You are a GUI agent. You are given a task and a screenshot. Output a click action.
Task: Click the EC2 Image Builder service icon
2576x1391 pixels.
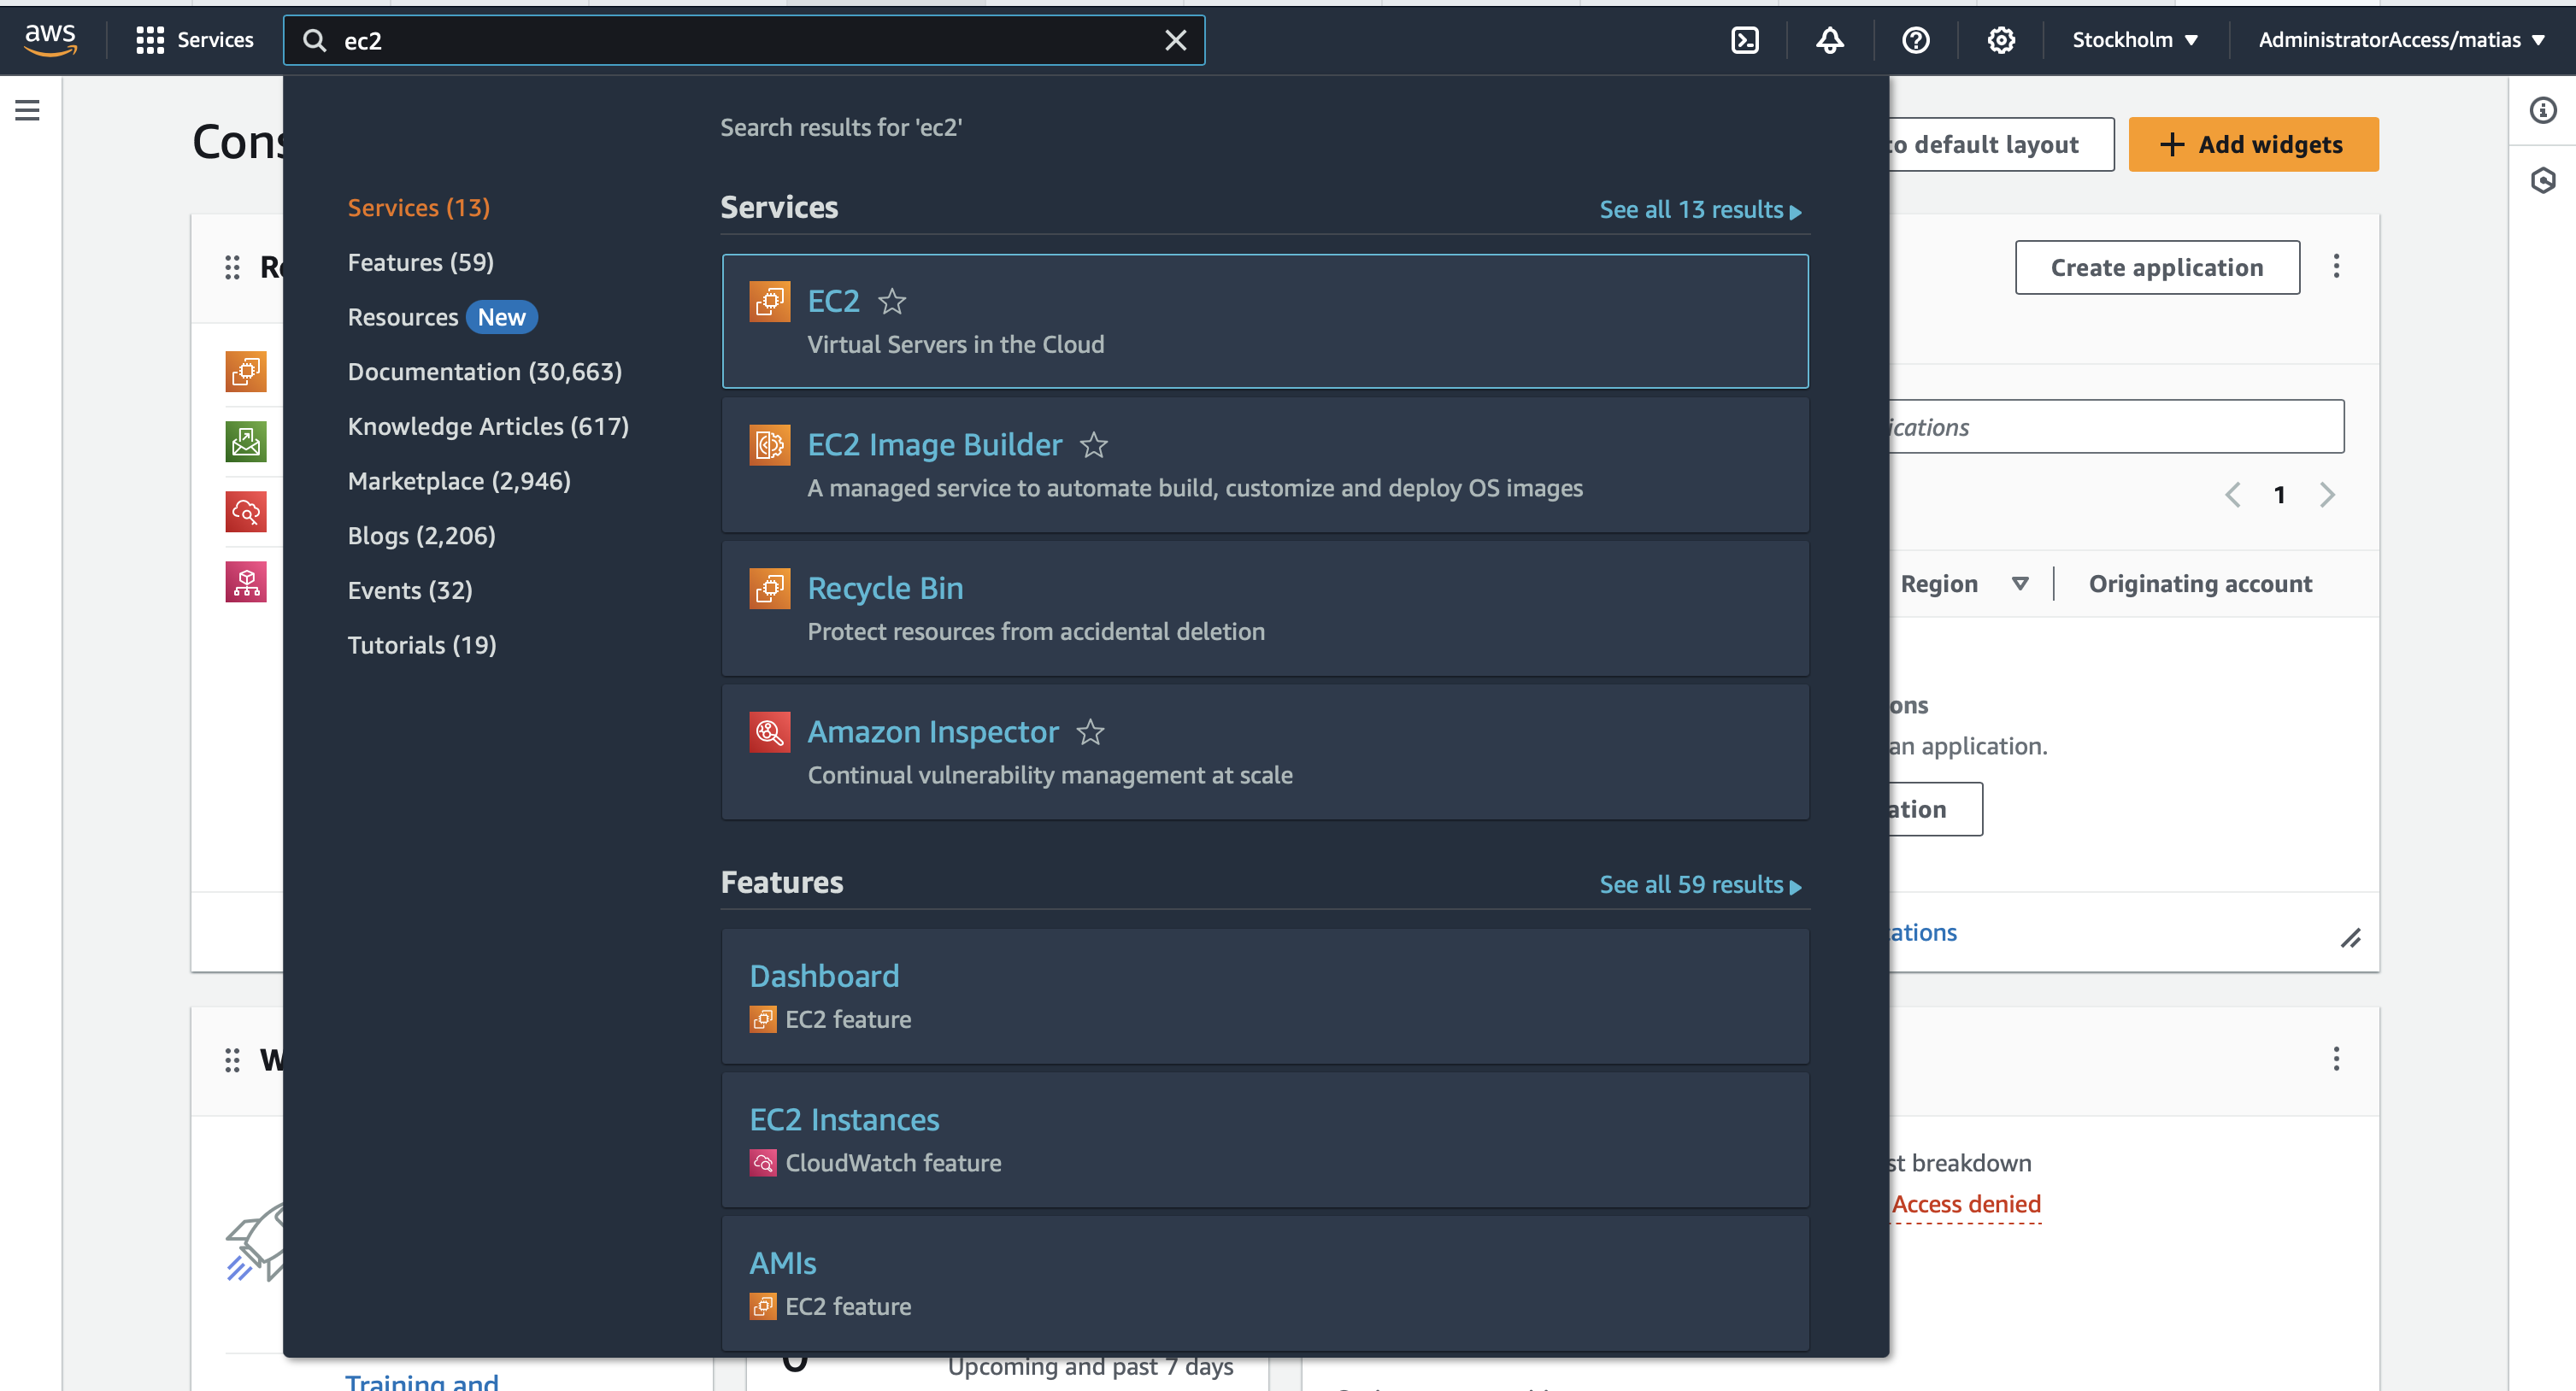point(769,445)
